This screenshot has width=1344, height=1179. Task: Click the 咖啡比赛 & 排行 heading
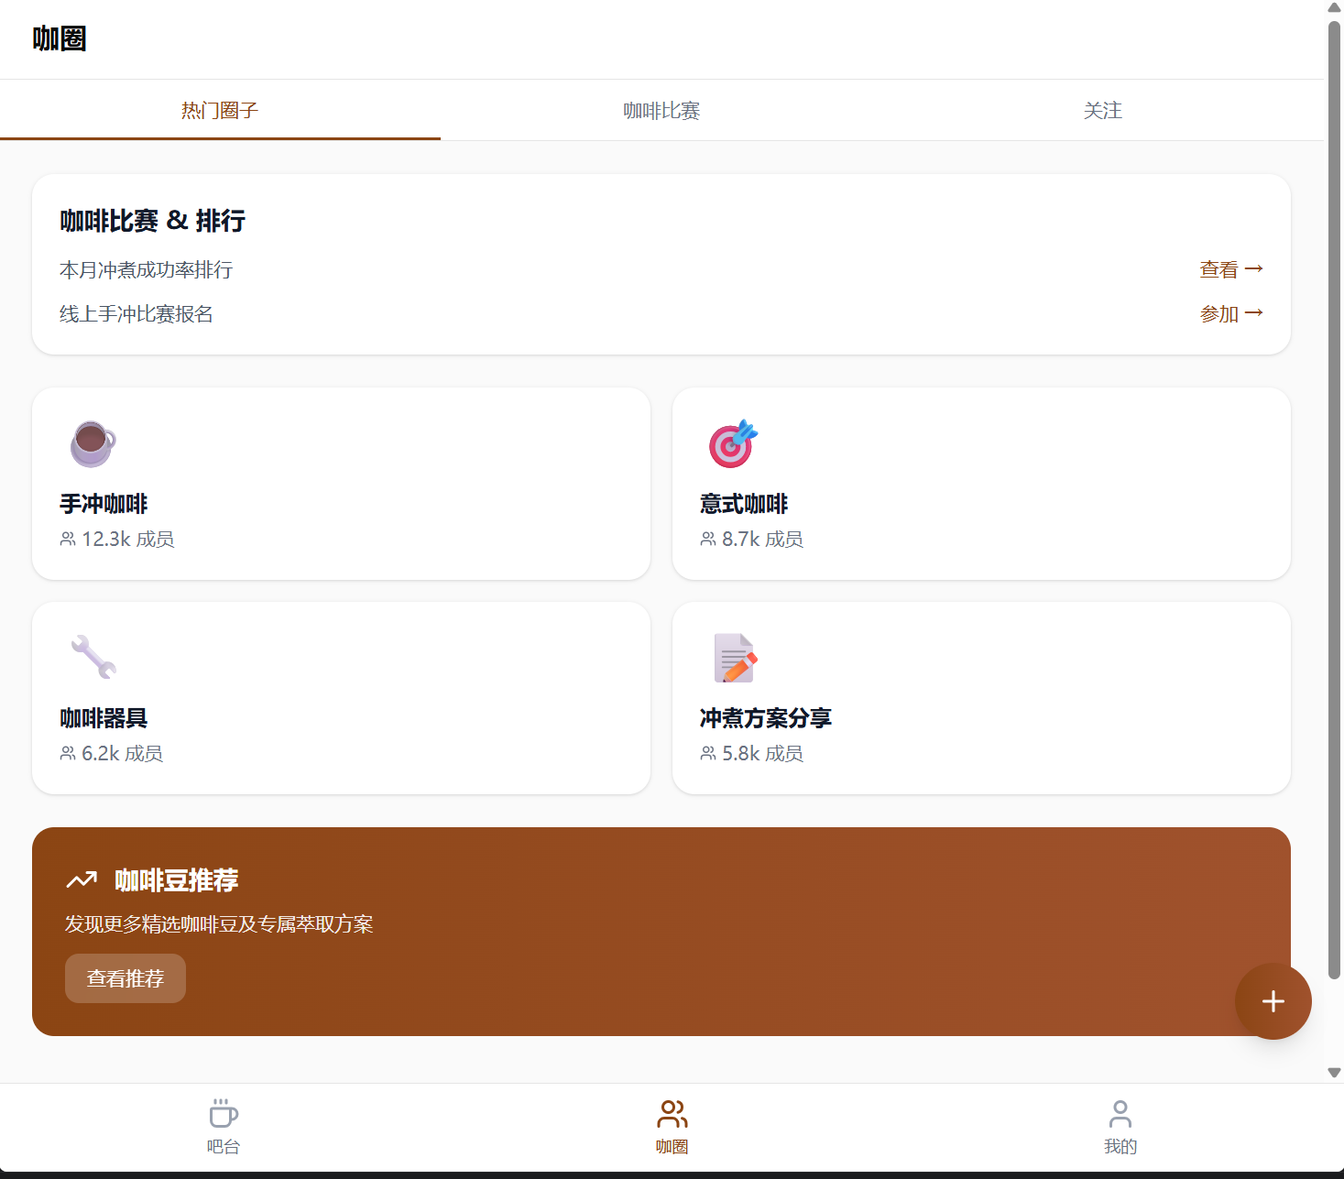pos(153,221)
